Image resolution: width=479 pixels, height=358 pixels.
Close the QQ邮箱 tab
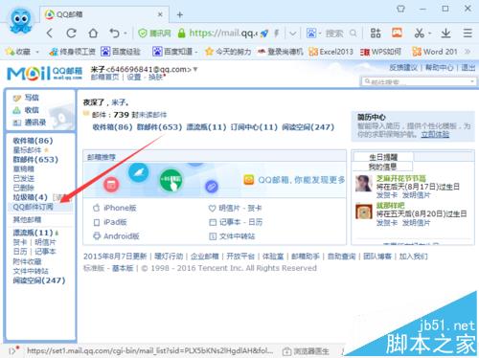coord(160,14)
